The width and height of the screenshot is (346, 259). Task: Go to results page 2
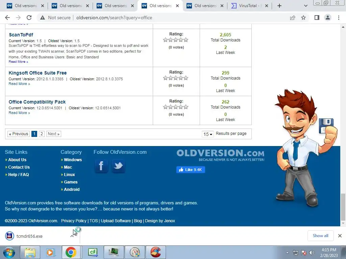[42, 134]
